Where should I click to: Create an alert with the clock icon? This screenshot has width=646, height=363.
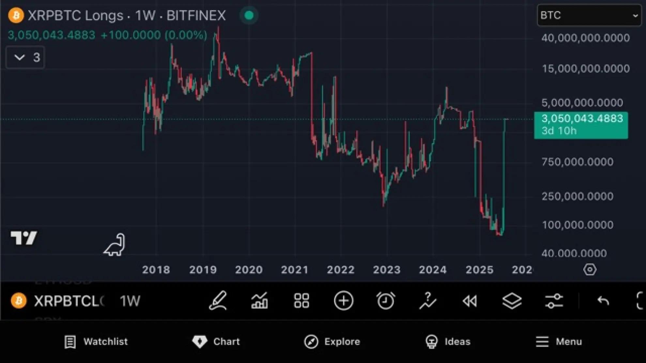coord(386,300)
